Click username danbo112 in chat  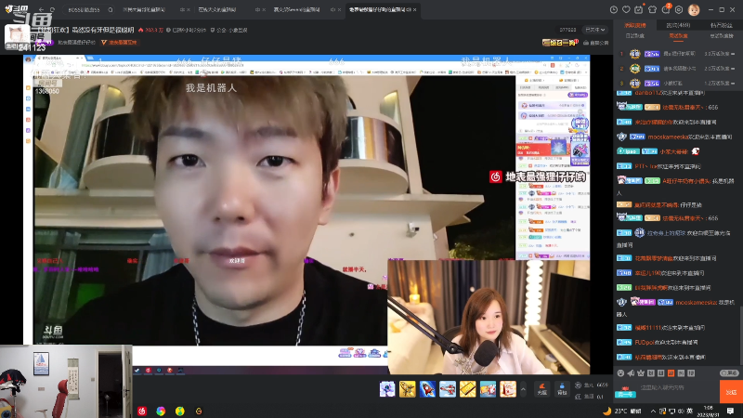click(649, 93)
